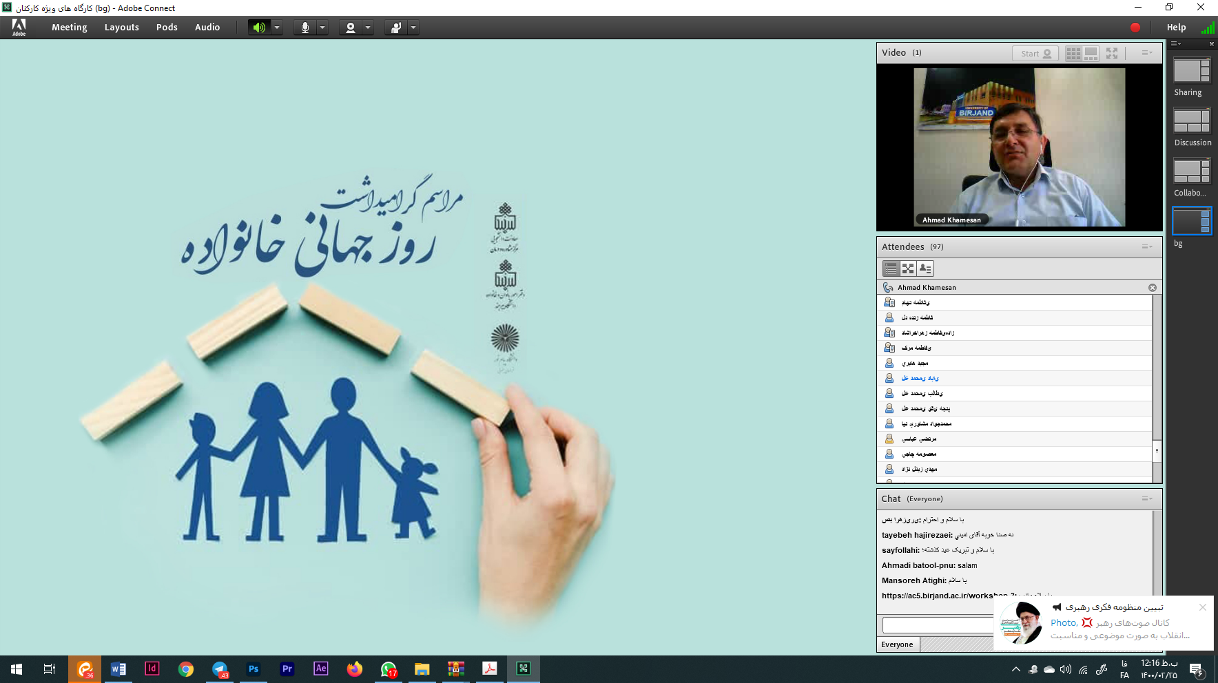Open the speaker options dropdown arrow
1218x683 pixels.
click(x=277, y=28)
